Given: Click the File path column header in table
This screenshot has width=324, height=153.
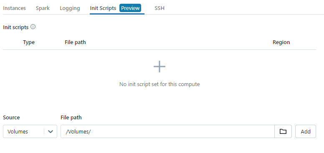Looking at the screenshot, I should pyautogui.click(x=75, y=42).
